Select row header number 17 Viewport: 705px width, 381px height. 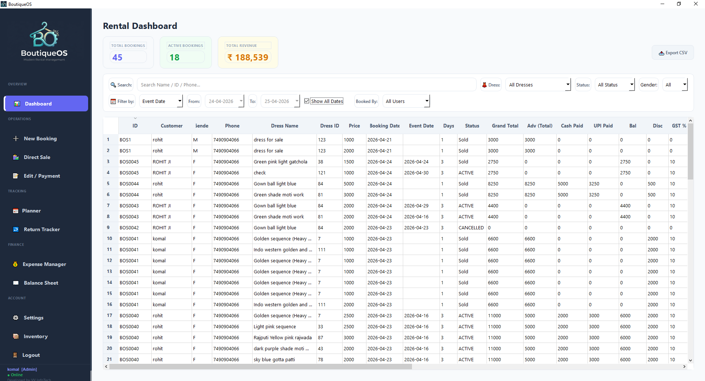(111, 315)
